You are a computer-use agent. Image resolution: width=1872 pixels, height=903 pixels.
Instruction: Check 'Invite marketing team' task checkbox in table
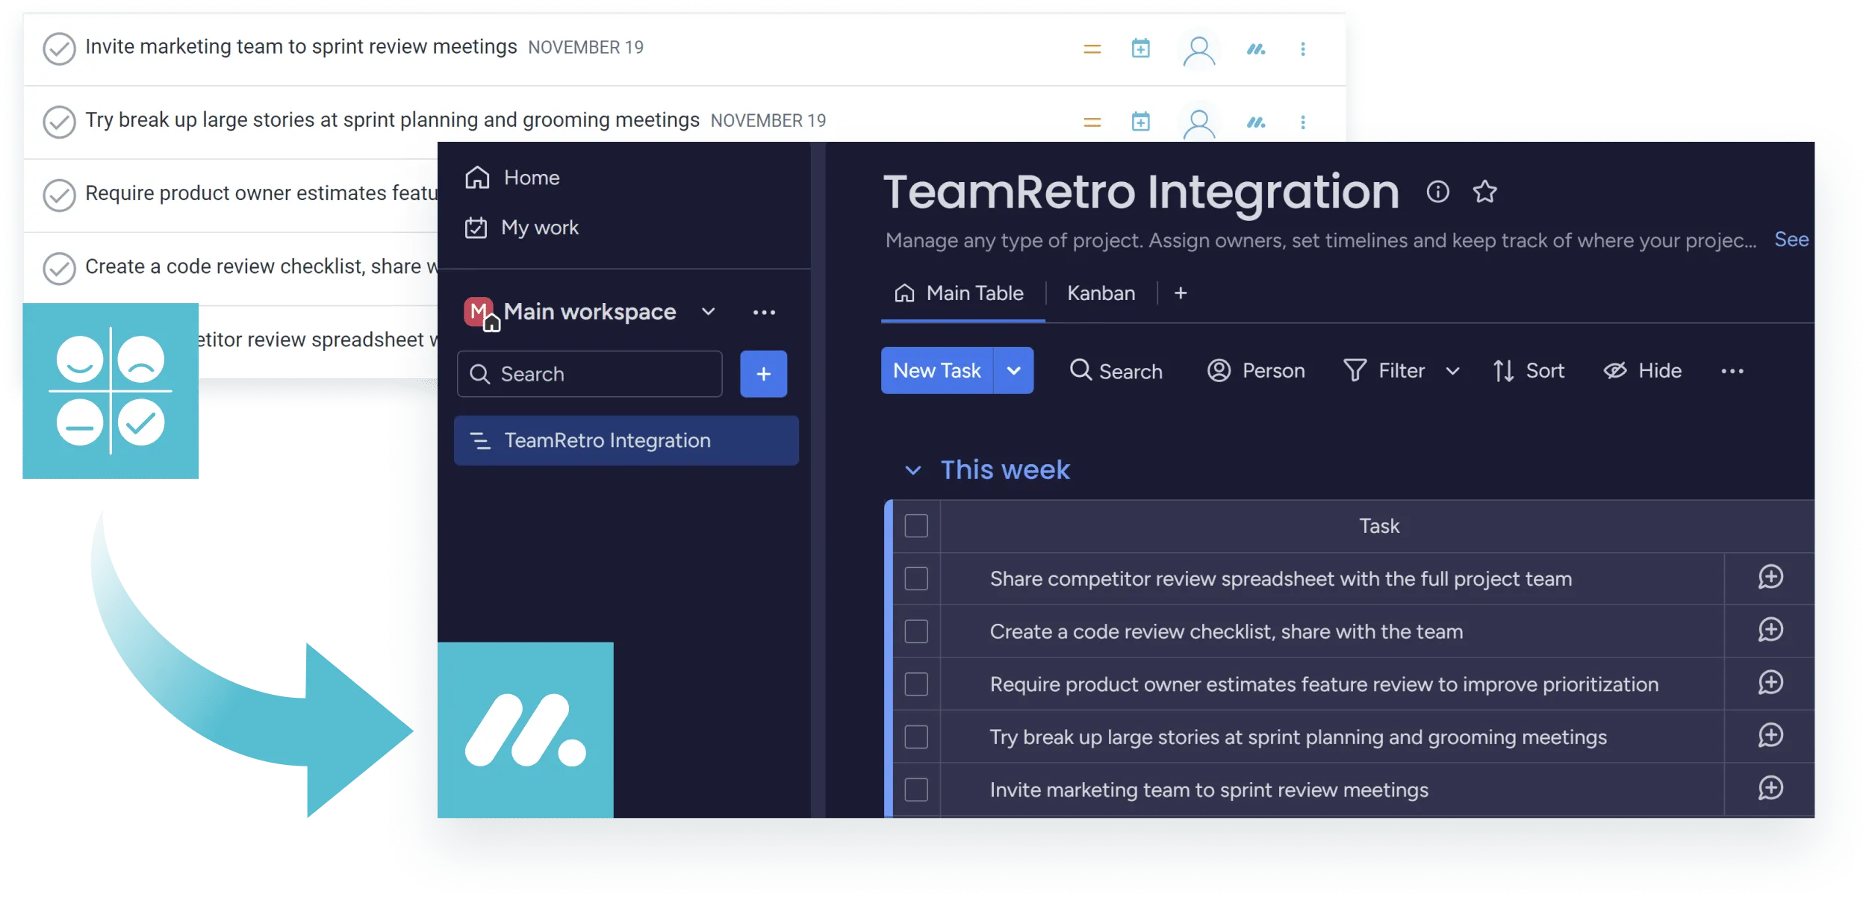(x=916, y=790)
